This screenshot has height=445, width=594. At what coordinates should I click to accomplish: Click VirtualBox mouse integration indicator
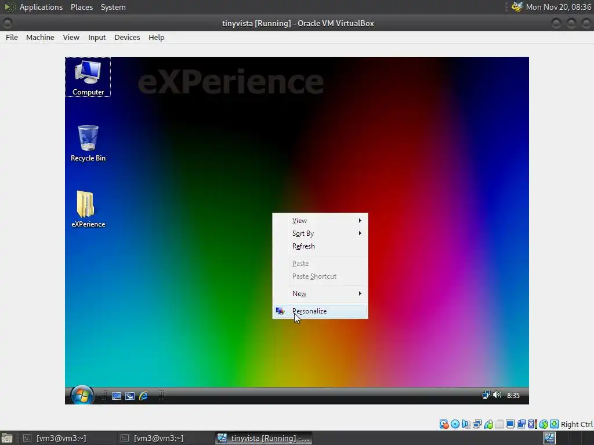pos(544,424)
